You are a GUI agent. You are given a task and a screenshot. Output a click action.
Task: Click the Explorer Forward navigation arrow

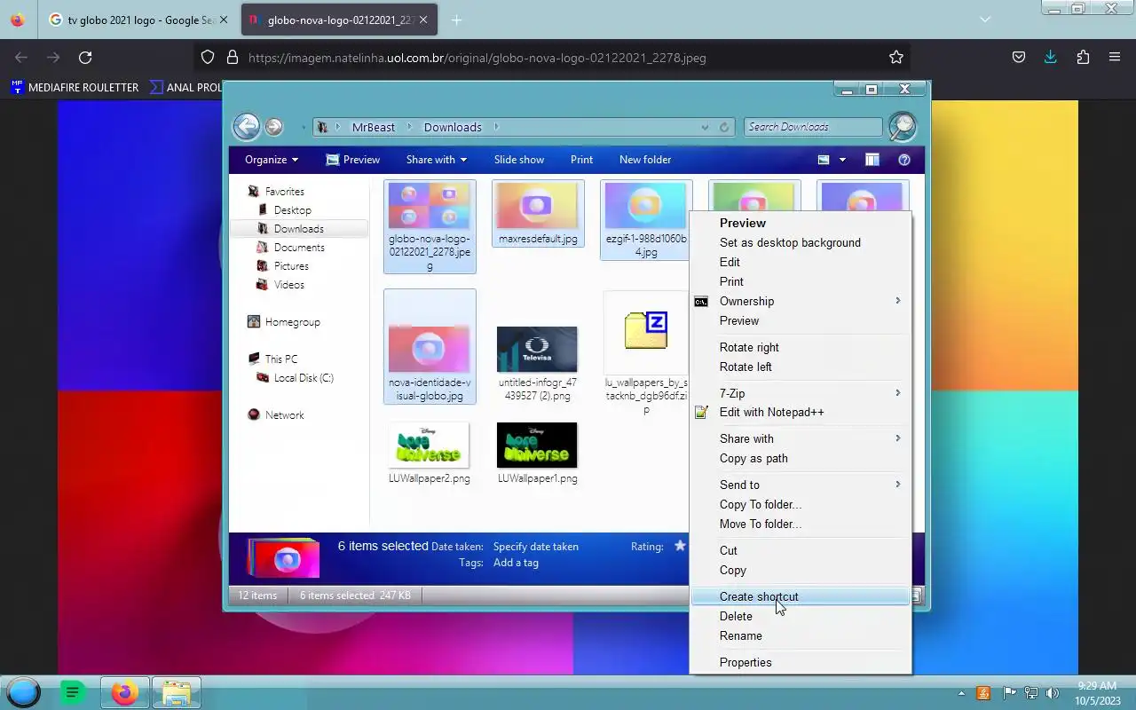[x=274, y=127]
